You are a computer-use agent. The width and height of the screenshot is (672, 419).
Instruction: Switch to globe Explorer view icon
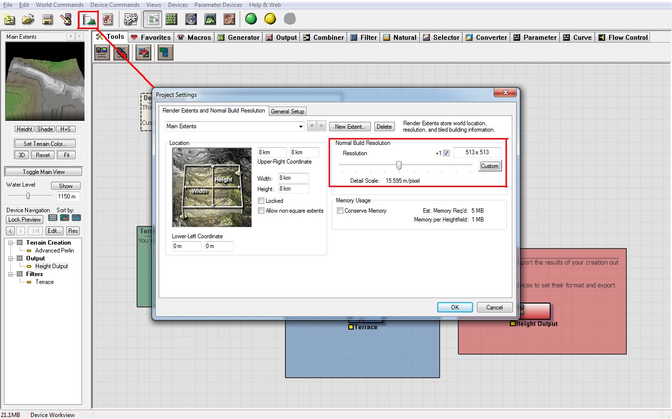(x=191, y=20)
